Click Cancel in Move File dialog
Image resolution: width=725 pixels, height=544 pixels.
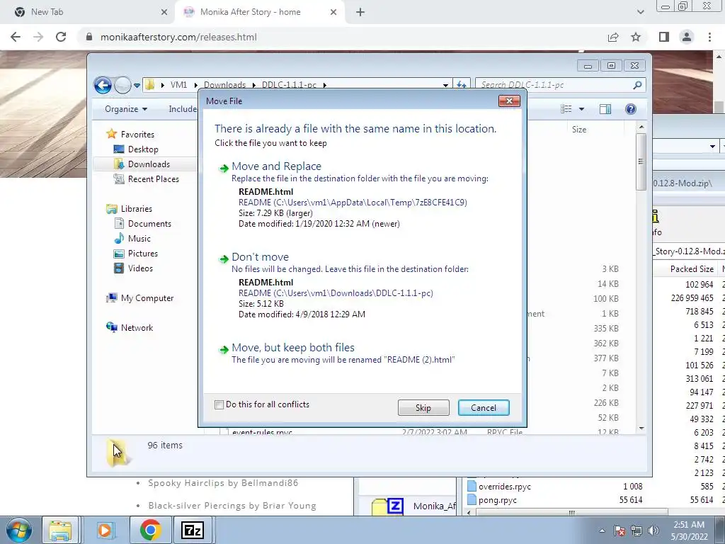click(483, 407)
